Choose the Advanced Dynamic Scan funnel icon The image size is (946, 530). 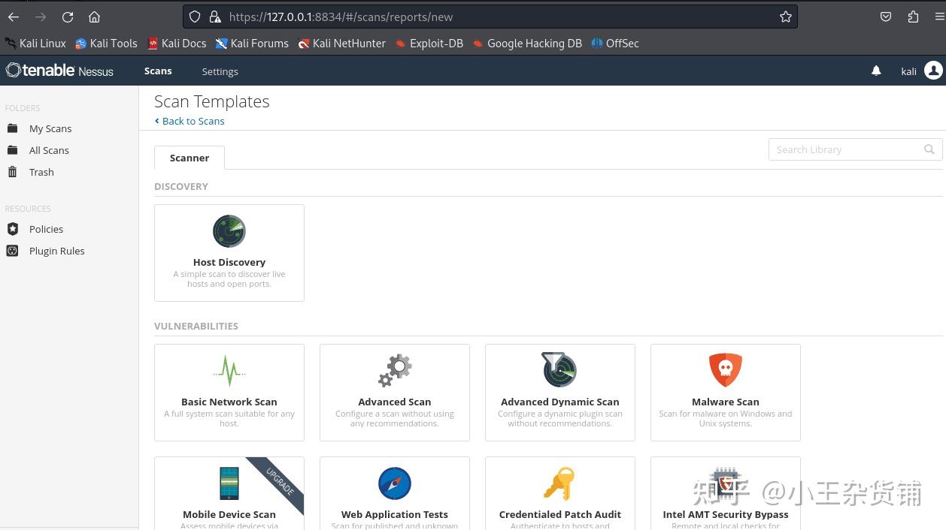point(559,369)
